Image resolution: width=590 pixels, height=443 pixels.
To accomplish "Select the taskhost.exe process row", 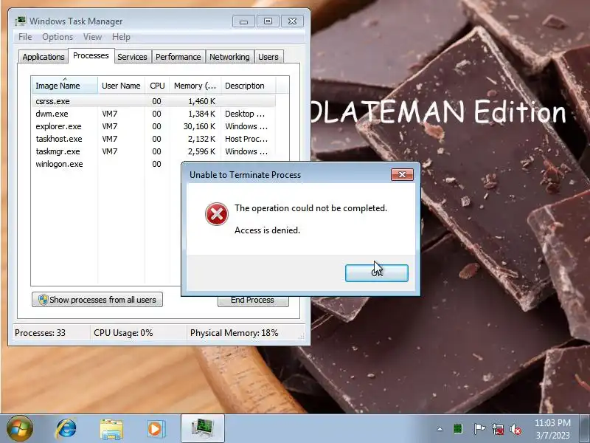I will point(153,139).
